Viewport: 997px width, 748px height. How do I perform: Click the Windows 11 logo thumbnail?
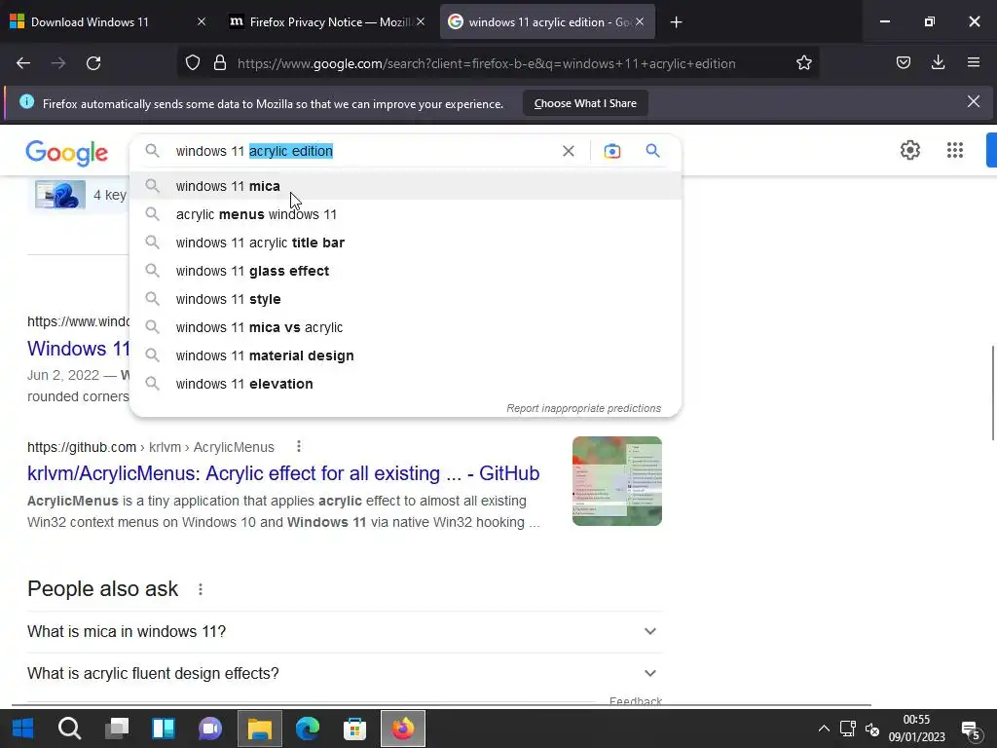[60, 195]
